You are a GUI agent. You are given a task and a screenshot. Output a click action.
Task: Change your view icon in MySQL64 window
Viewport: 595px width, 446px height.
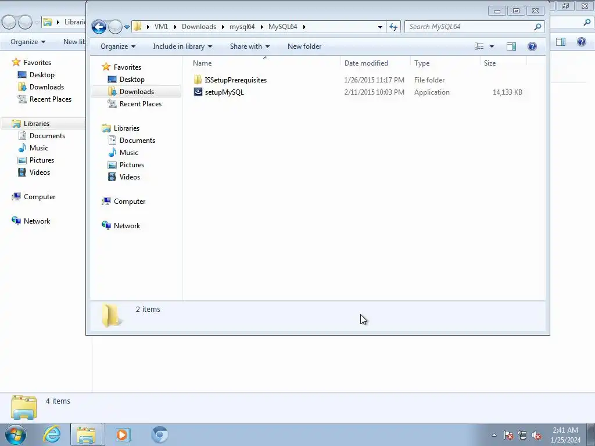479,46
